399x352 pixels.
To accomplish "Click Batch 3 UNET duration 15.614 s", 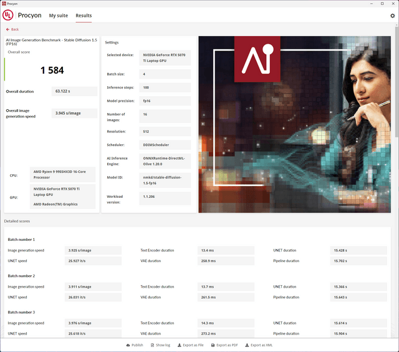I will coord(358,323).
